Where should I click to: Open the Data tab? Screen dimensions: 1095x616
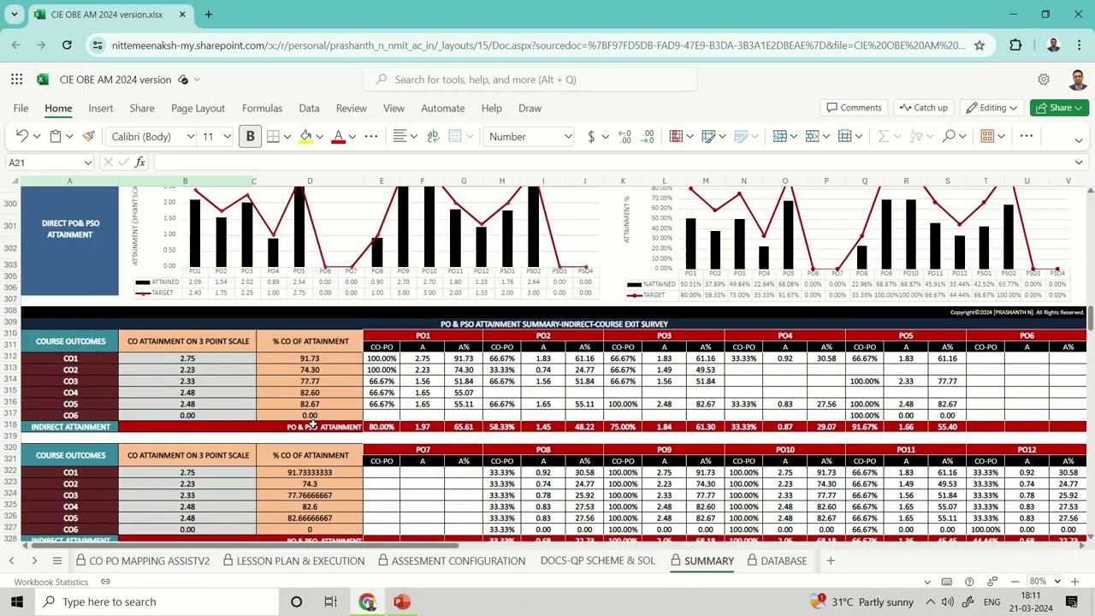point(309,108)
